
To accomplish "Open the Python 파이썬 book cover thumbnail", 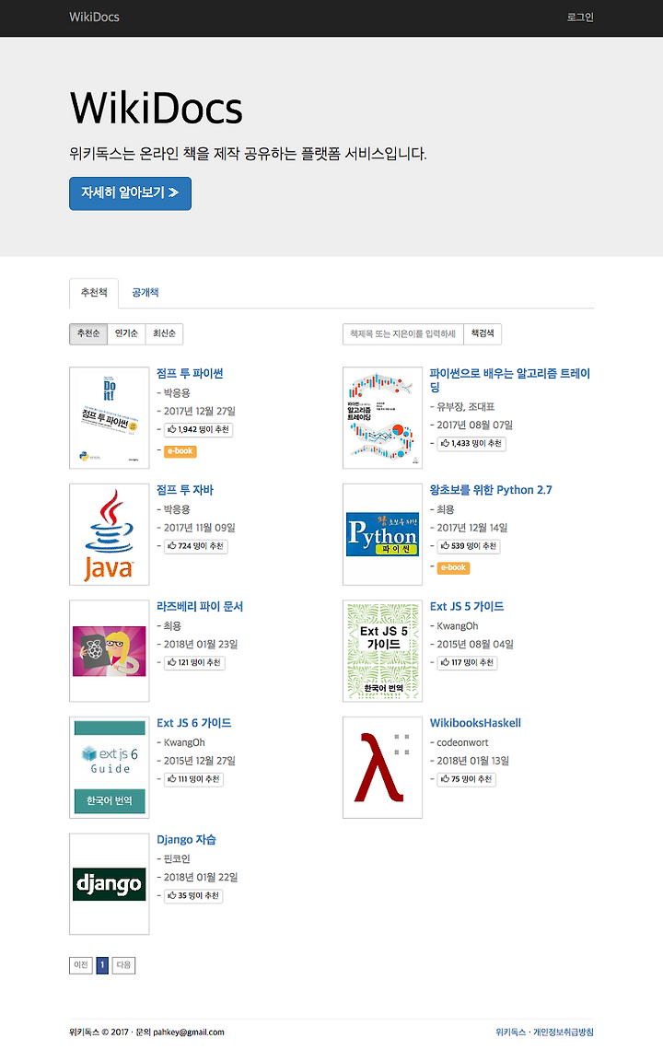I will pyautogui.click(x=383, y=534).
